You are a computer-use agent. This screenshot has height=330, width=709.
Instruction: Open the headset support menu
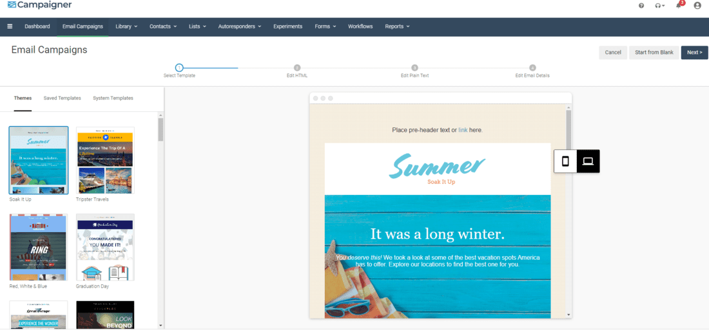(659, 6)
